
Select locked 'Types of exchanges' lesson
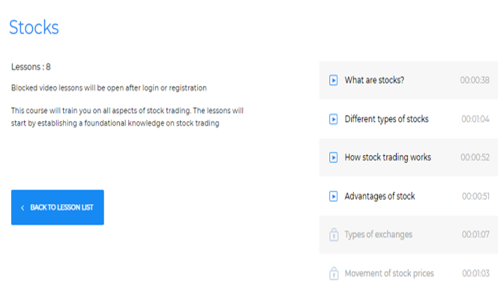pos(378,234)
